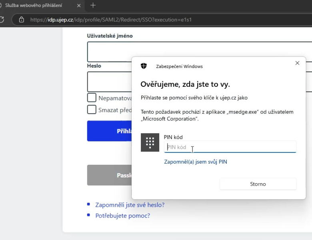
Task: Open the Zapomněl(a) jsem svůj PIN link
Action: point(196,162)
